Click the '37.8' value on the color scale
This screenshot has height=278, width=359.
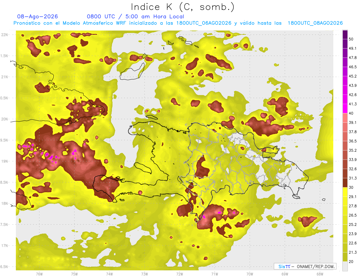[353, 132]
